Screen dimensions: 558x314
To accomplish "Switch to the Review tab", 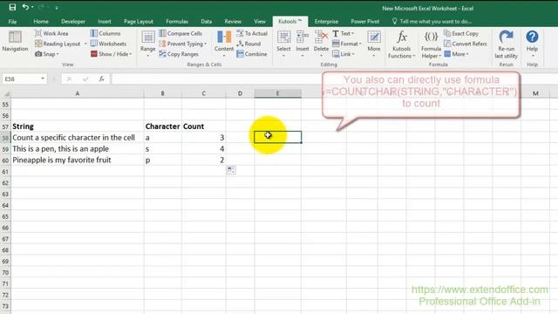I will click(233, 21).
